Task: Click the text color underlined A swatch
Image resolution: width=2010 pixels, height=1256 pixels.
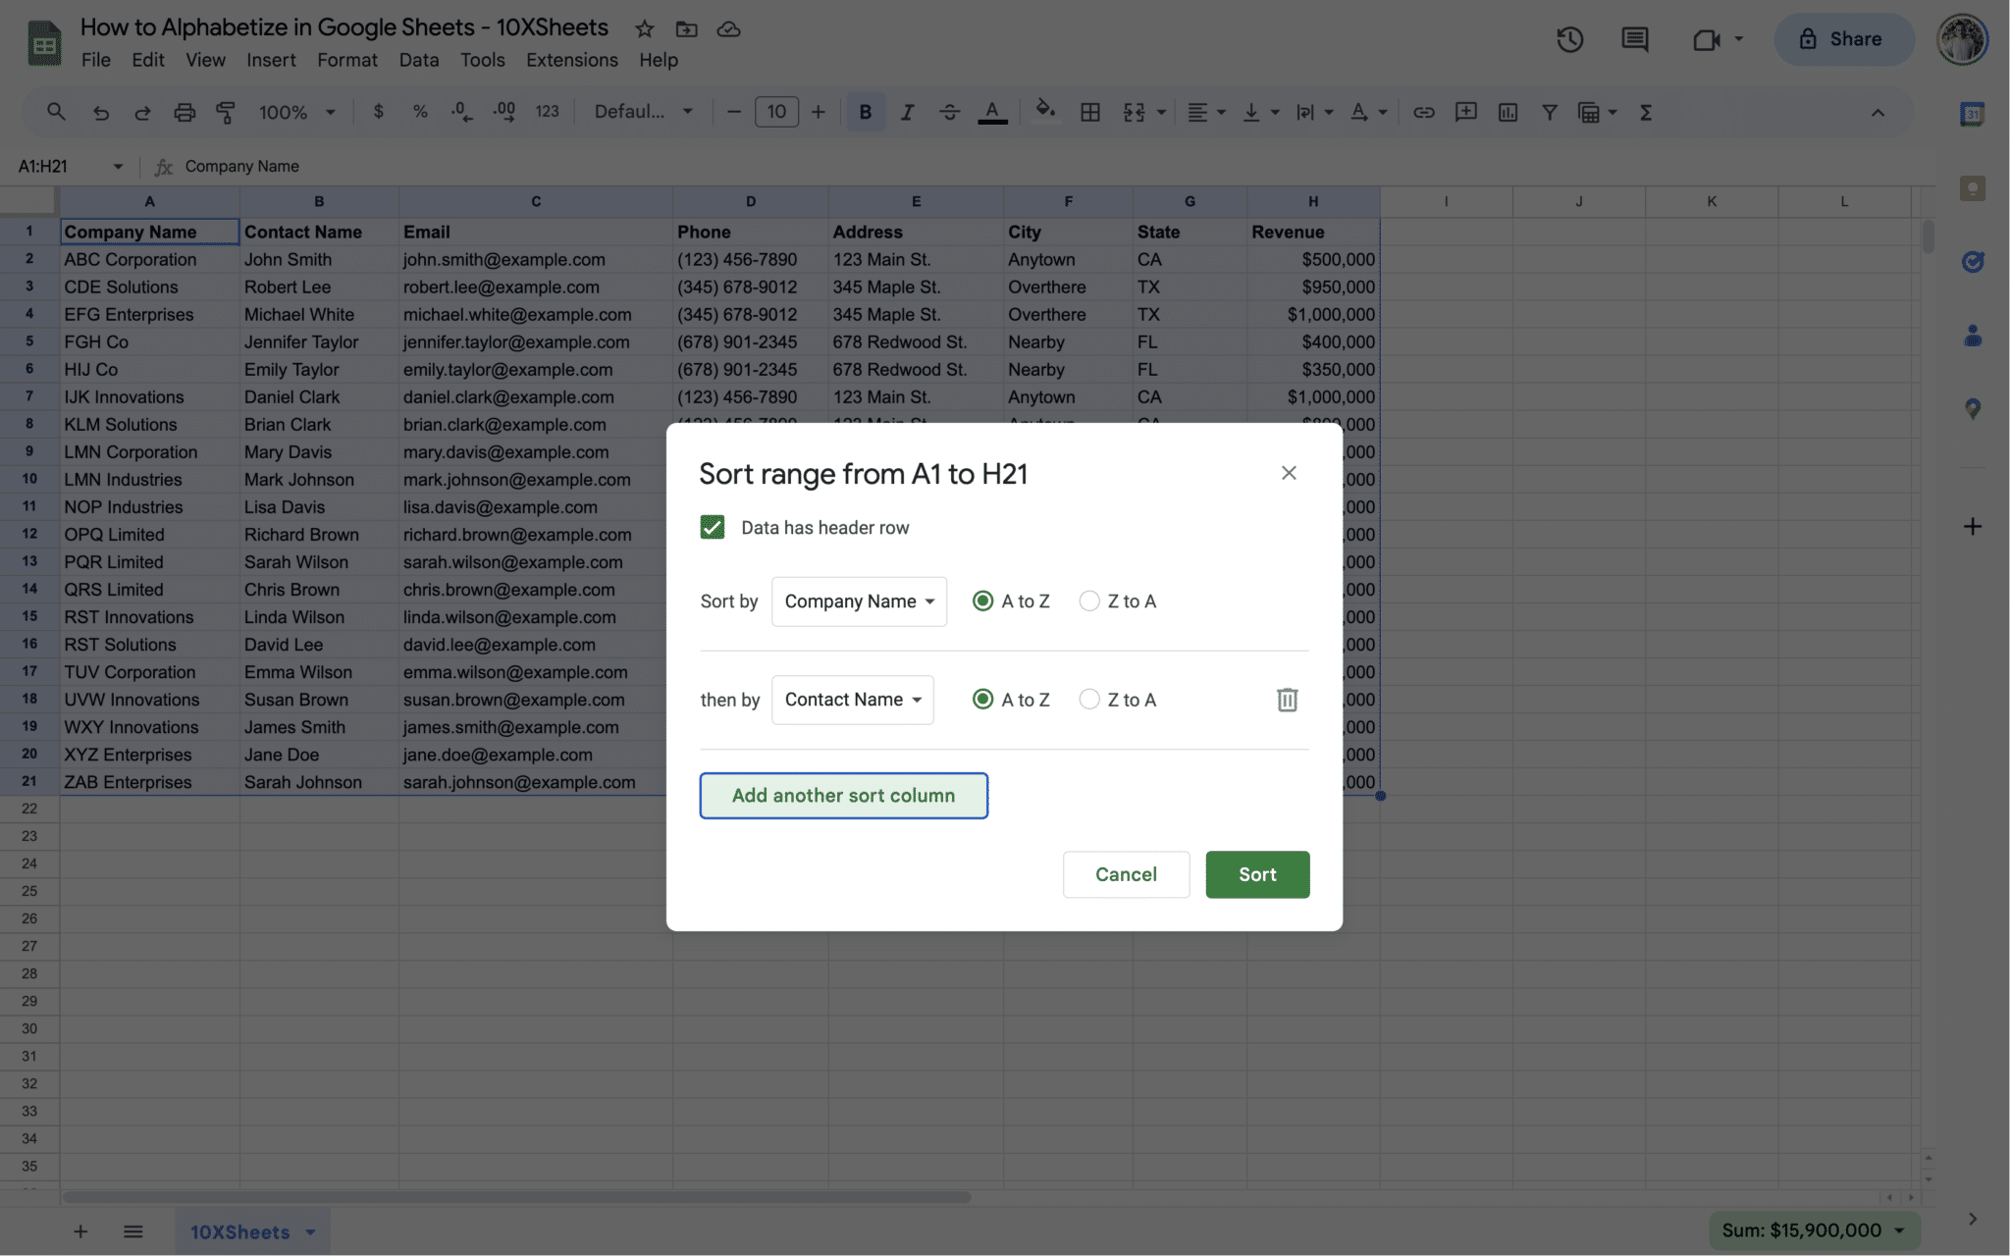Action: [992, 112]
